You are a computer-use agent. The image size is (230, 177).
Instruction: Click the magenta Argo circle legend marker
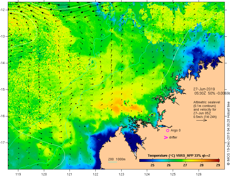(x=168, y=131)
